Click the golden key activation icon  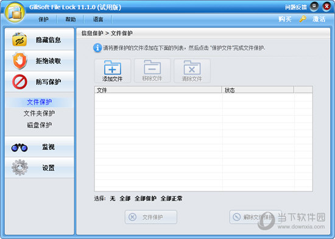(x=303, y=19)
